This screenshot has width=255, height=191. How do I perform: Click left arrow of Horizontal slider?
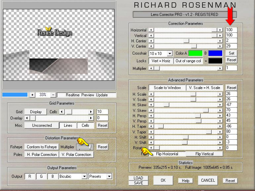tap(151, 30)
